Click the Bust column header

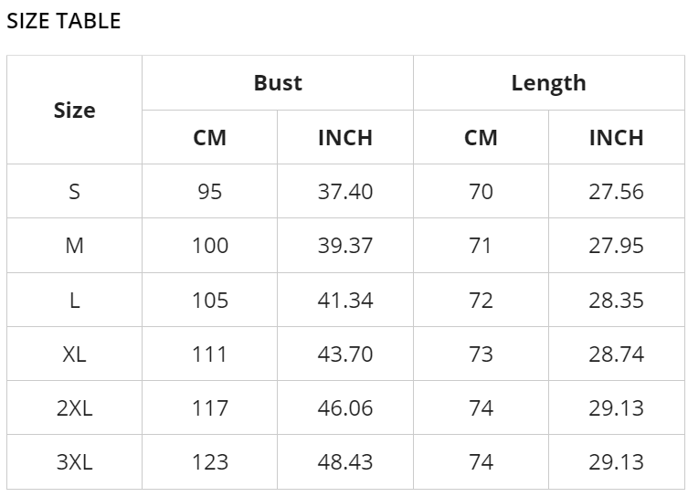pyautogui.click(x=278, y=83)
